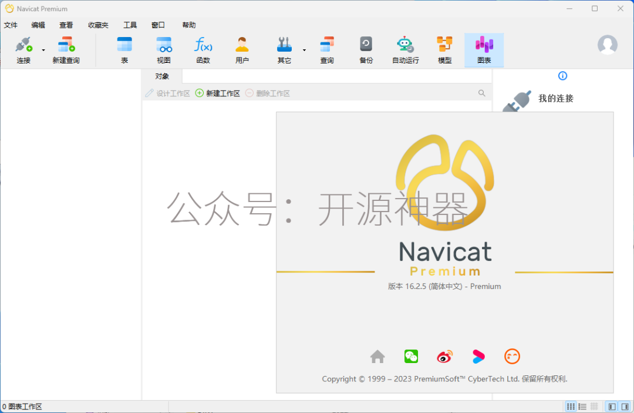
Task: Click the user account avatar
Action: coord(608,45)
